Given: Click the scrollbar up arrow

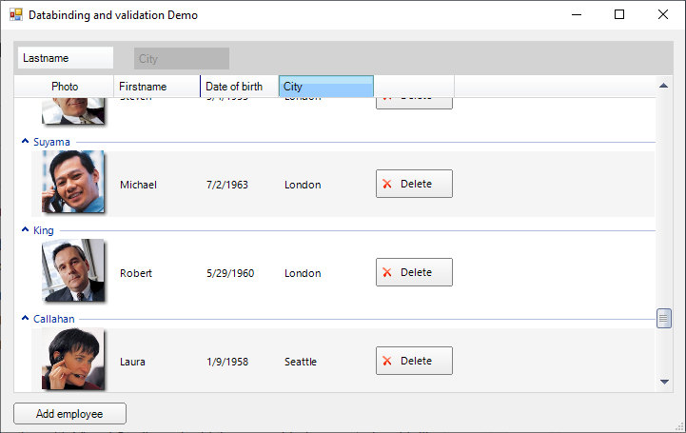Looking at the screenshot, I should (x=664, y=87).
